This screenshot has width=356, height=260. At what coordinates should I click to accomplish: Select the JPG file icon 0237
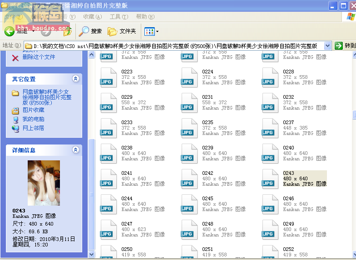coord(270,128)
